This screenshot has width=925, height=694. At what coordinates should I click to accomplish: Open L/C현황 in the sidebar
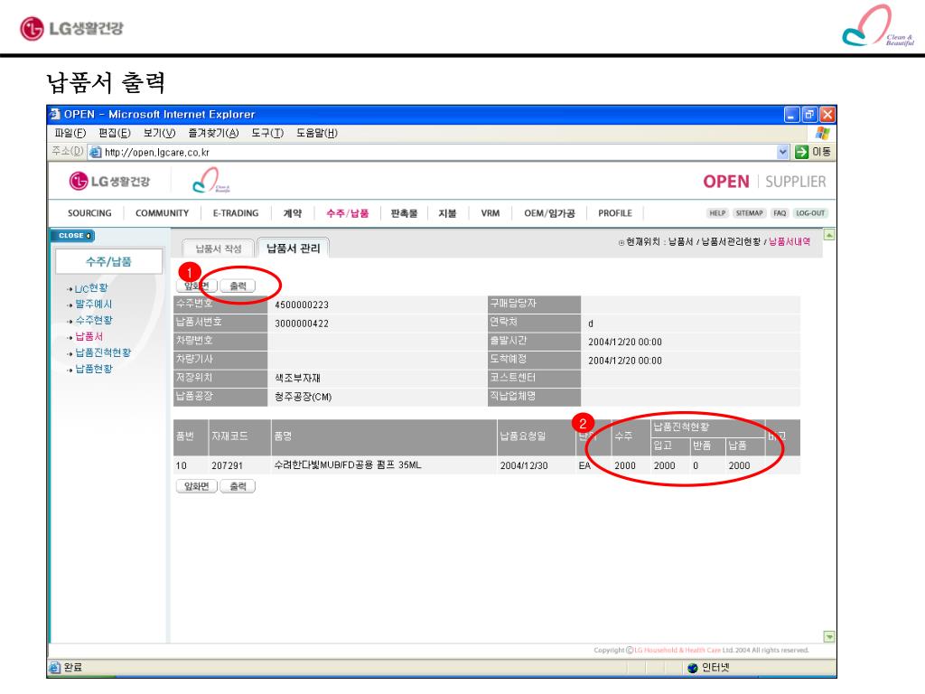pyautogui.click(x=91, y=288)
